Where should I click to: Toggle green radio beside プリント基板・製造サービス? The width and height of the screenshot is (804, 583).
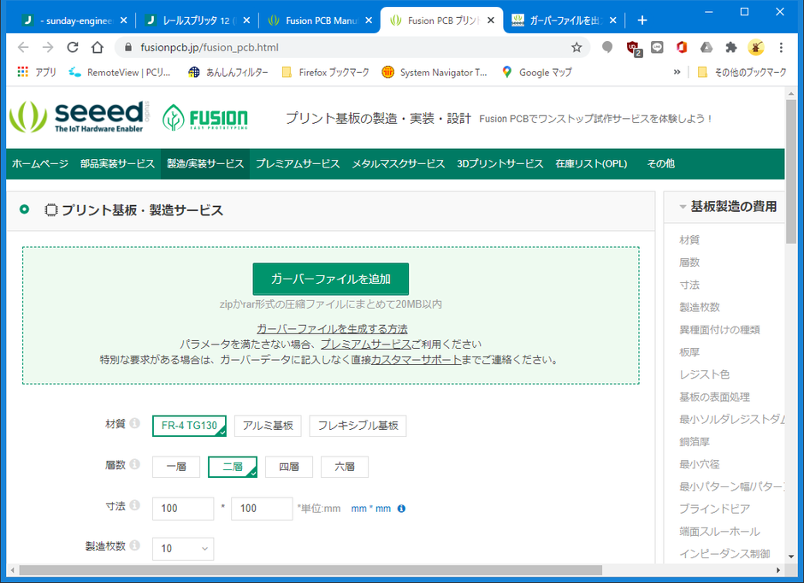coord(24,209)
